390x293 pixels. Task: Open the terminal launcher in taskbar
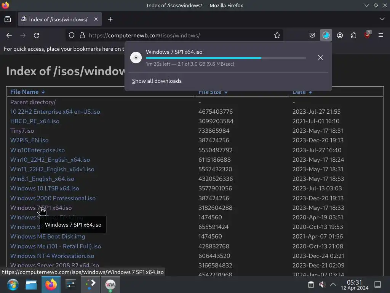pos(91,285)
